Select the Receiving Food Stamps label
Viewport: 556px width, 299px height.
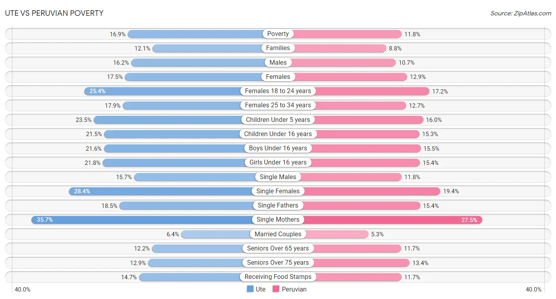point(278,277)
